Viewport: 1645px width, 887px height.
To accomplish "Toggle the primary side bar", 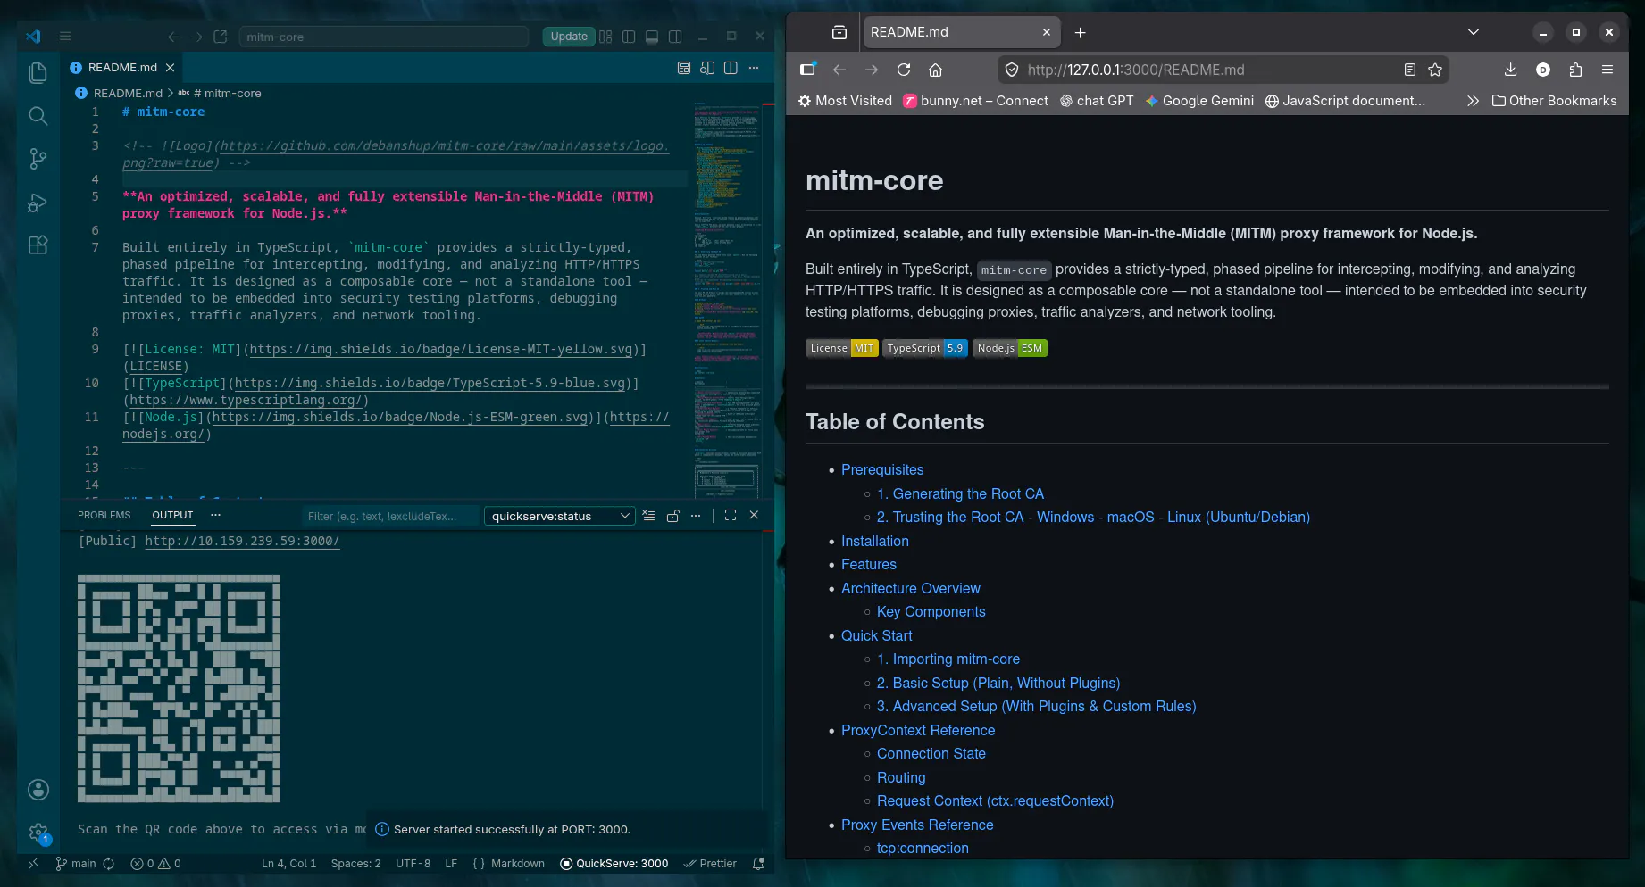I will pyautogui.click(x=629, y=37).
